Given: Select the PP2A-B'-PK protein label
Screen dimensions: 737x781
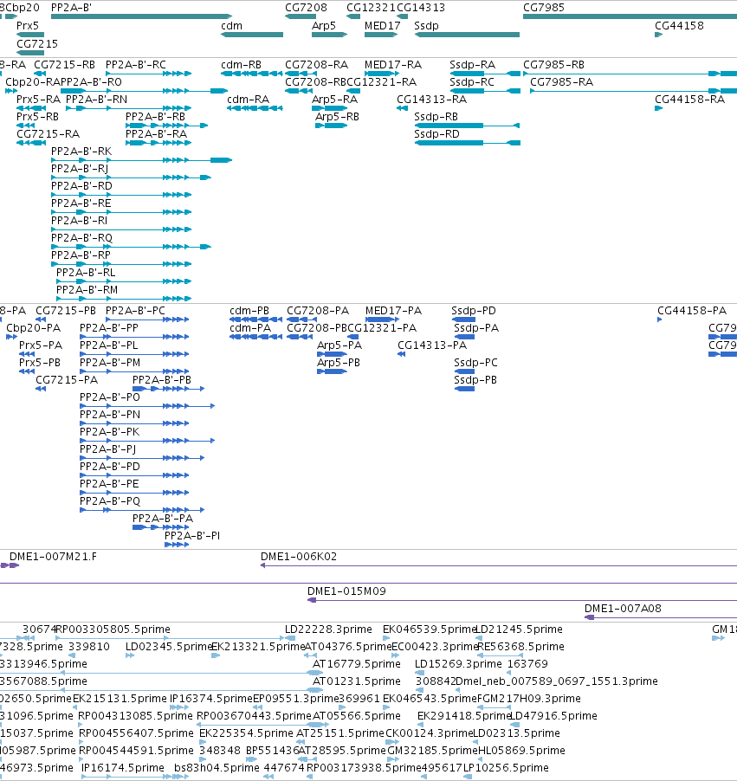Looking at the screenshot, I should [x=109, y=431].
